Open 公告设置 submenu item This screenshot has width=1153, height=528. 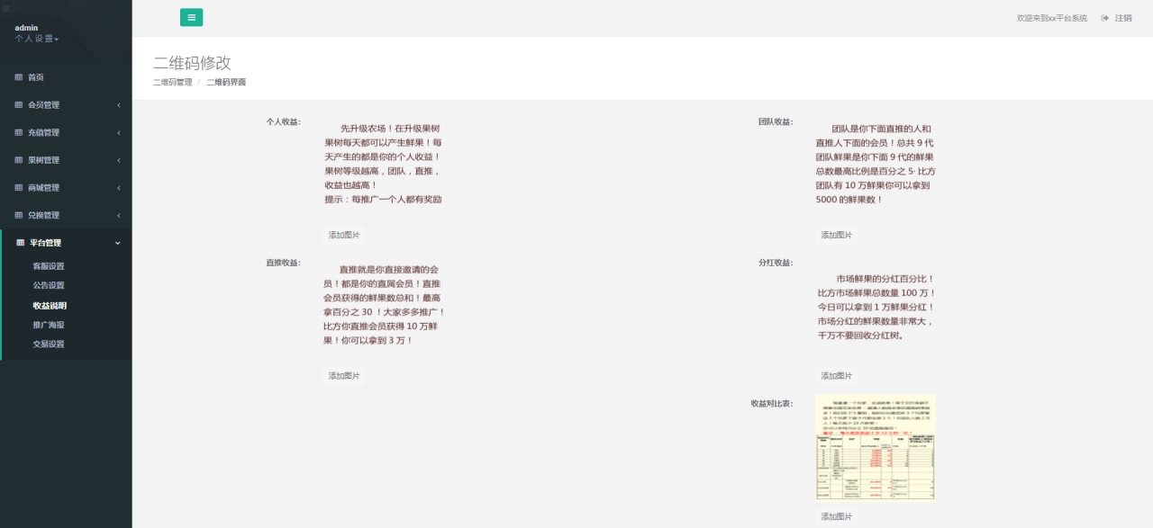pyautogui.click(x=49, y=285)
